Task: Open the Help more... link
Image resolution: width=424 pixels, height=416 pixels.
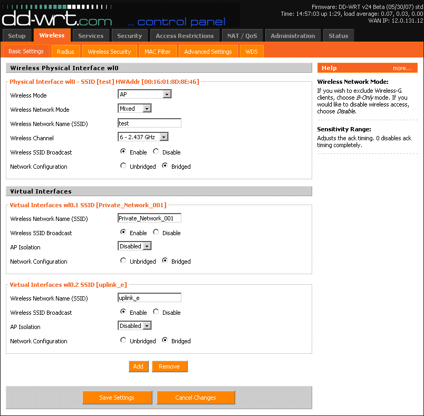Action: [402, 68]
